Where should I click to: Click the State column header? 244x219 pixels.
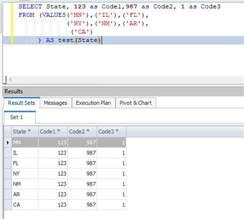point(25,132)
